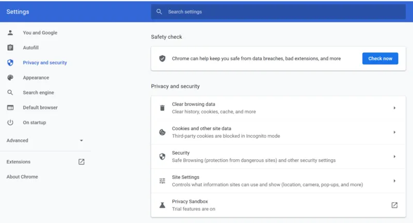The height and width of the screenshot is (223, 413).
Task: Click the person icon beside You and Google
Action: point(10,33)
